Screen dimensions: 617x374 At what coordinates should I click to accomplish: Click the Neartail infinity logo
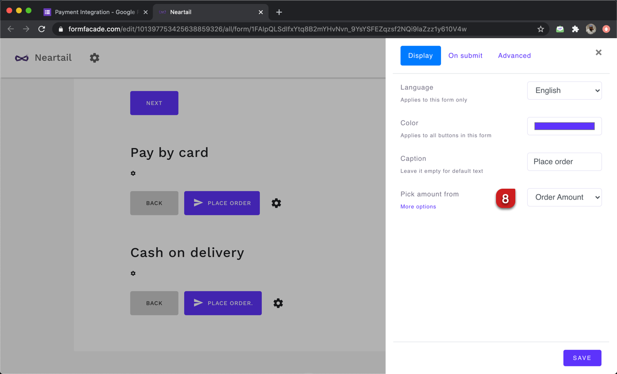[x=22, y=58]
